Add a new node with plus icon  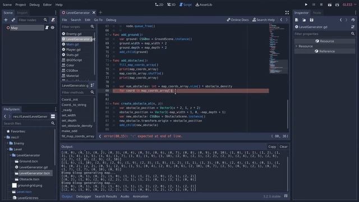click(x=6, y=20)
